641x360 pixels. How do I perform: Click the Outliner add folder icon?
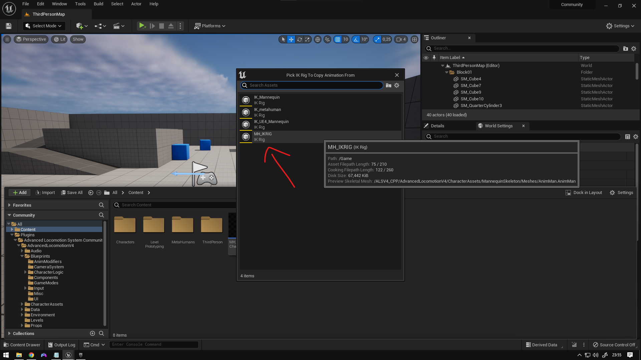tap(625, 49)
